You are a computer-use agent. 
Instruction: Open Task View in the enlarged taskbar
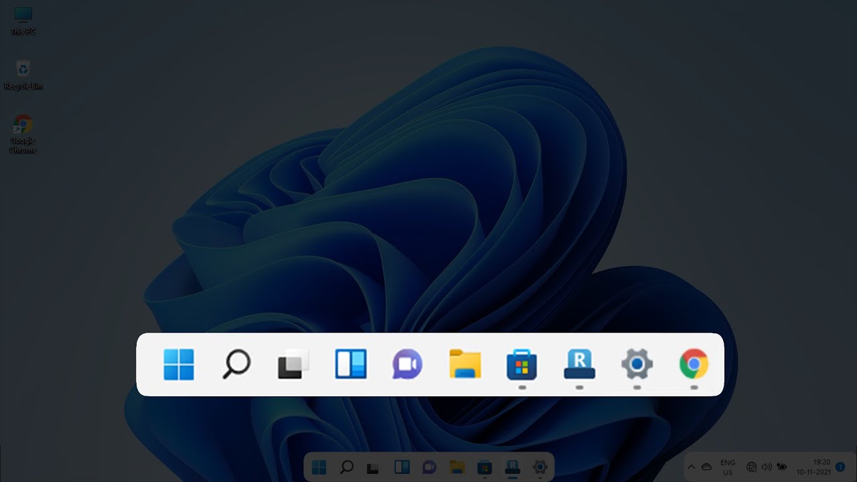click(x=293, y=365)
